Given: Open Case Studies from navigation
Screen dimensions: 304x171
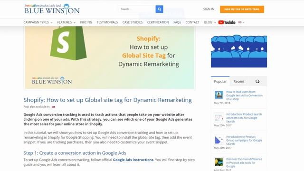Looking at the screenshot, I should click(x=133, y=22).
